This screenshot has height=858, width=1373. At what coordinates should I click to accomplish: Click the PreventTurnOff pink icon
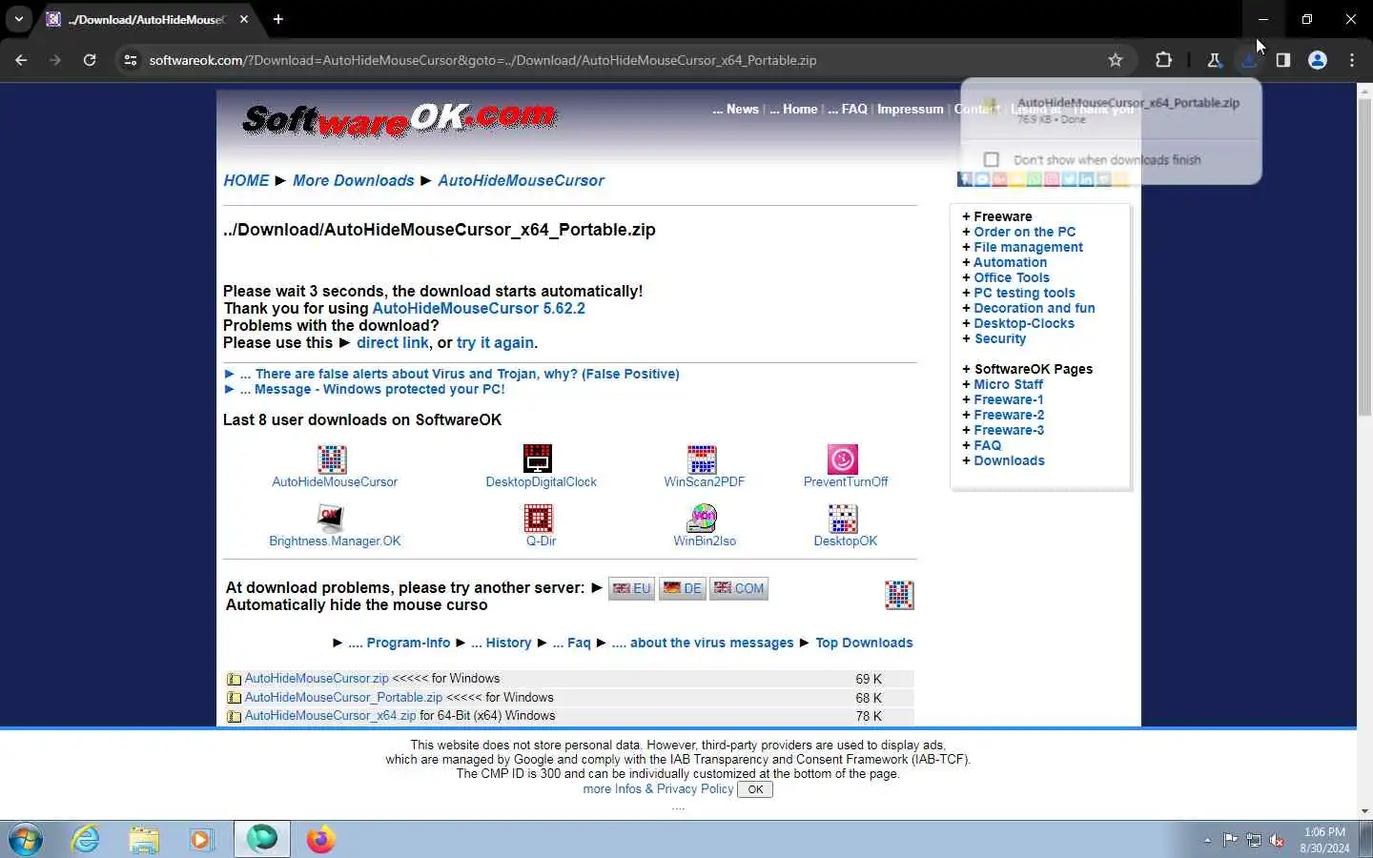click(843, 459)
